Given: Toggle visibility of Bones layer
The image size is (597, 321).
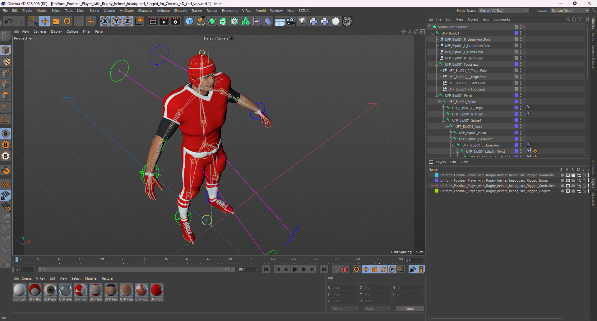Looking at the screenshot, I should pyautogui.click(x=568, y=180).
